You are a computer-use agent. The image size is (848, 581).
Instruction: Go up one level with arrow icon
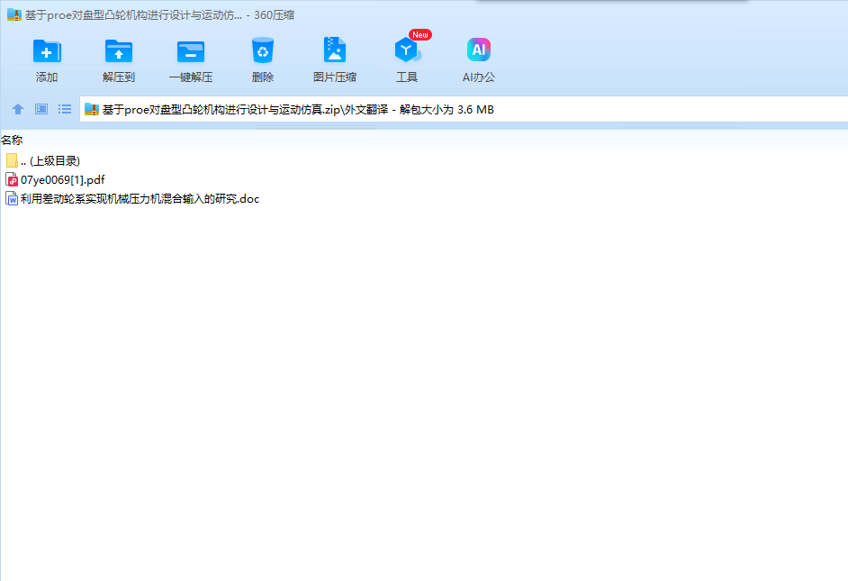(x=18, y=109)
